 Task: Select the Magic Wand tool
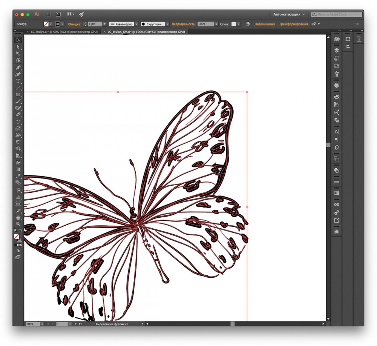tap(18, 54)
